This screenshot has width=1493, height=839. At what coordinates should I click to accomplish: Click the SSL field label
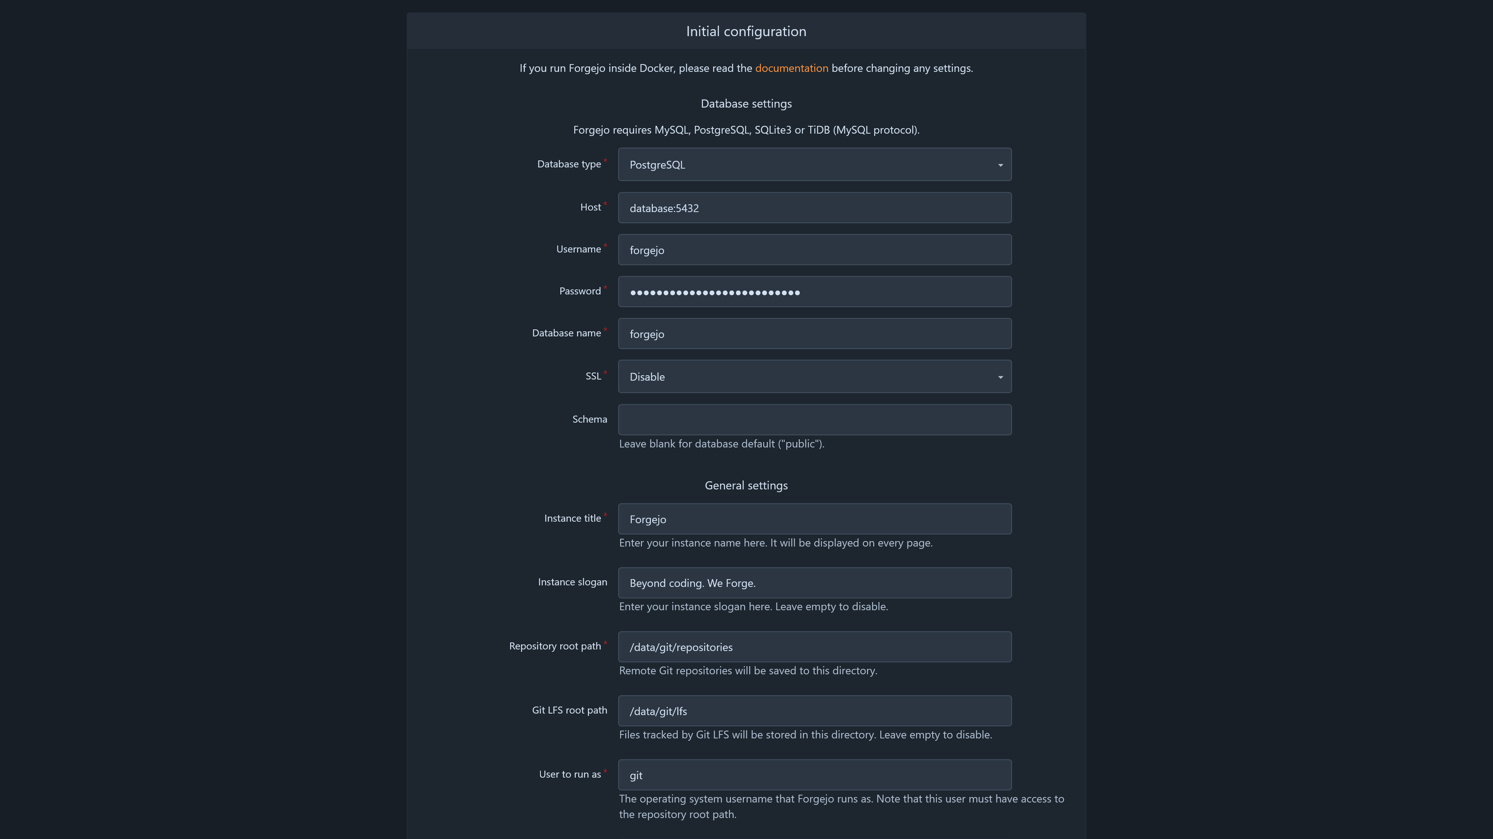[x=593, y=376]
